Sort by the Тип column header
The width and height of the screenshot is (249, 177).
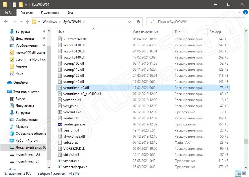177,32
